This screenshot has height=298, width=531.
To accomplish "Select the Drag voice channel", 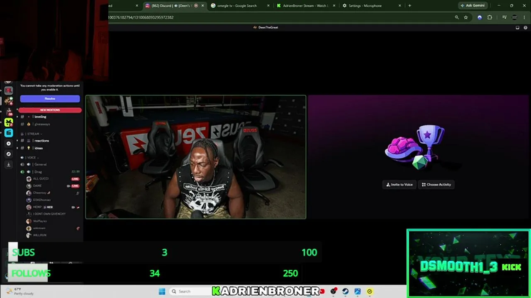I will tap(50, 172).
